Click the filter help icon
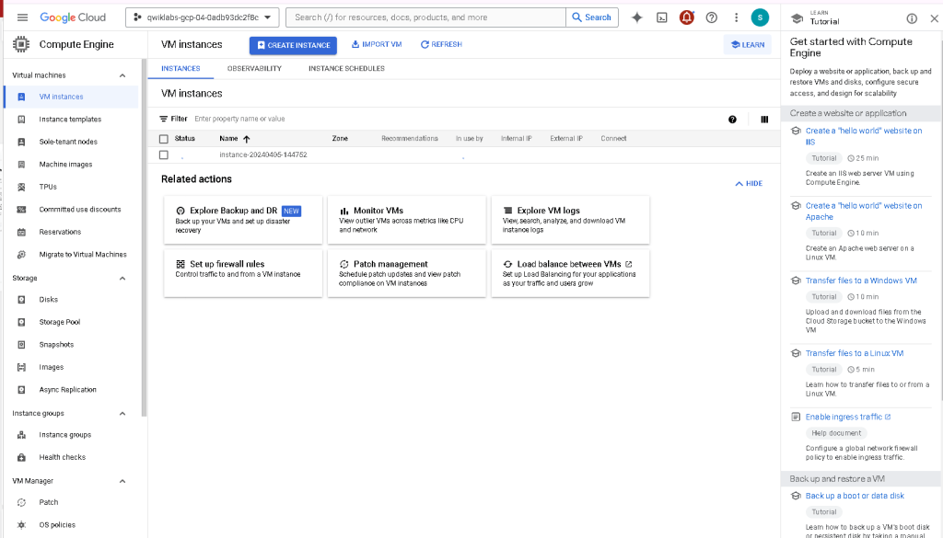Viewport: 943px width, 538px height. 732,120
